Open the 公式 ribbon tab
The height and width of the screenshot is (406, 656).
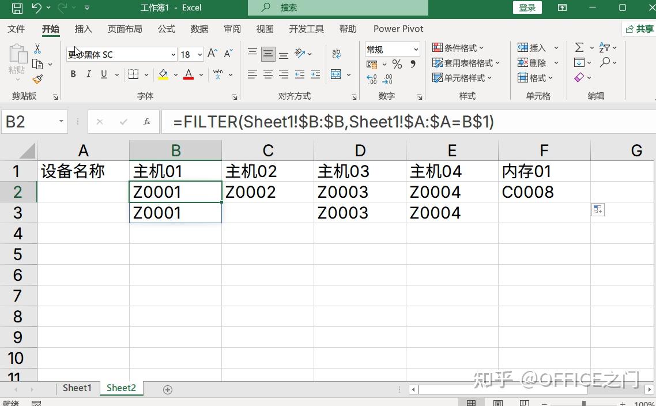166,28
